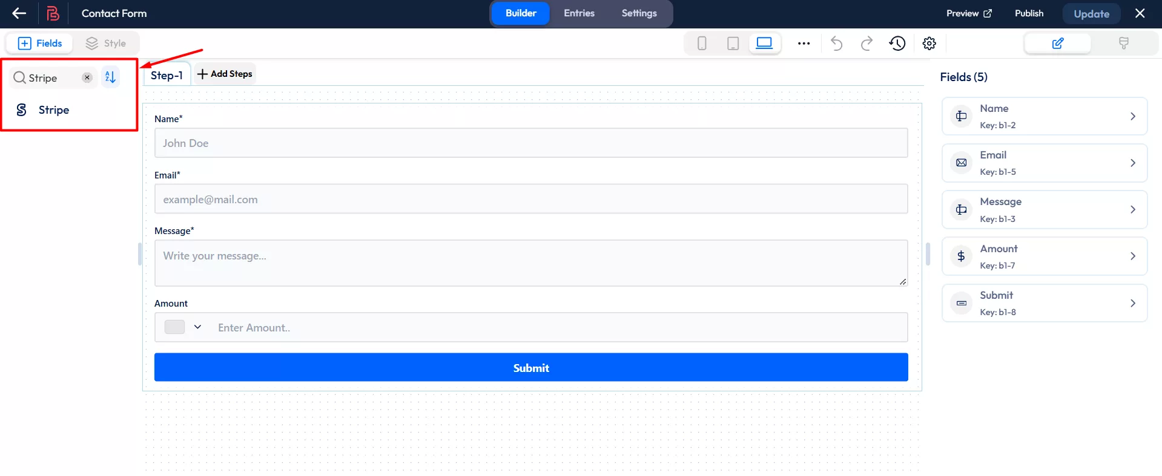Open the Style tab
The width and height of the screenshot is (1162, 476).
click(106, 43)
